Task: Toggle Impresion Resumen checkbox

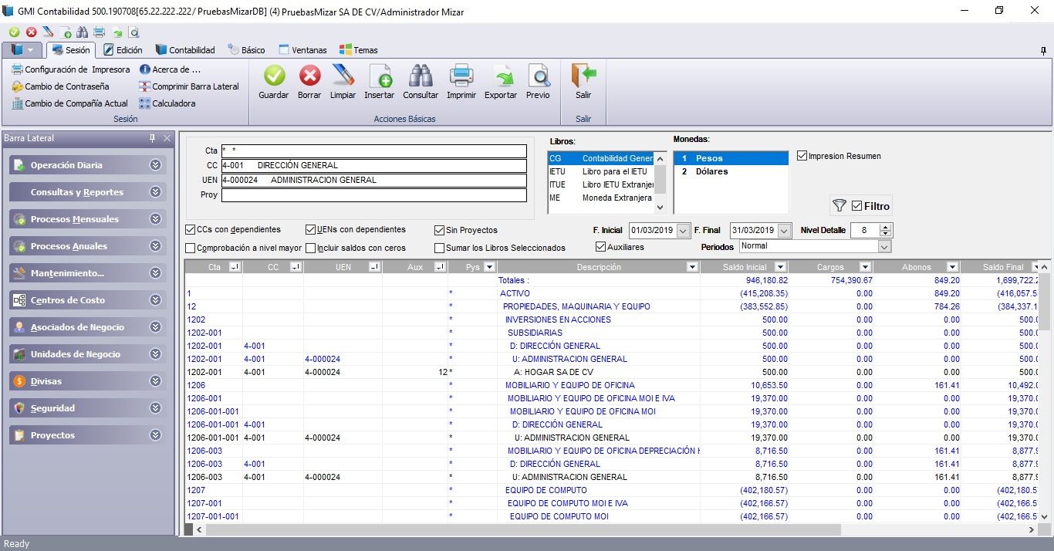Action: click(x=802, y=156)
